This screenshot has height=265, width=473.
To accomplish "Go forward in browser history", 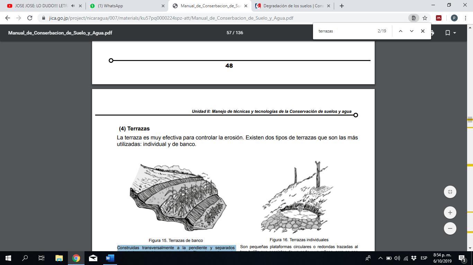I will [19, 18].
